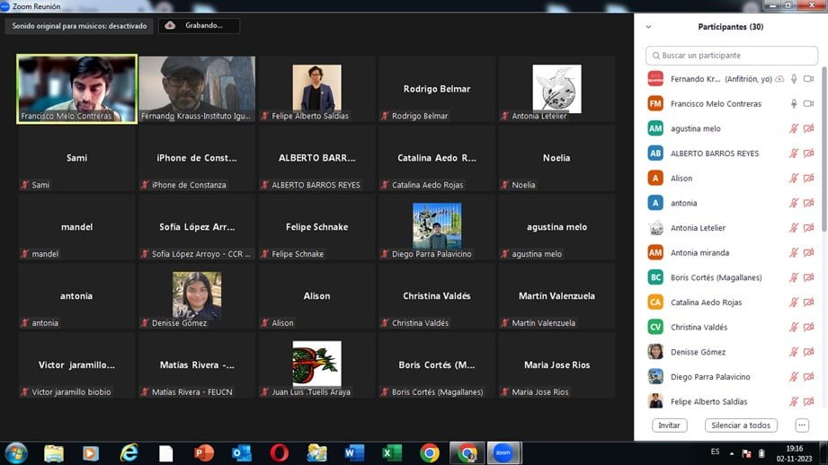Image resolution: width=828 pixels, height=465 pixels.
Task: Toggle camera for Francisco Melo Contreras
Action: pos(808,104)
